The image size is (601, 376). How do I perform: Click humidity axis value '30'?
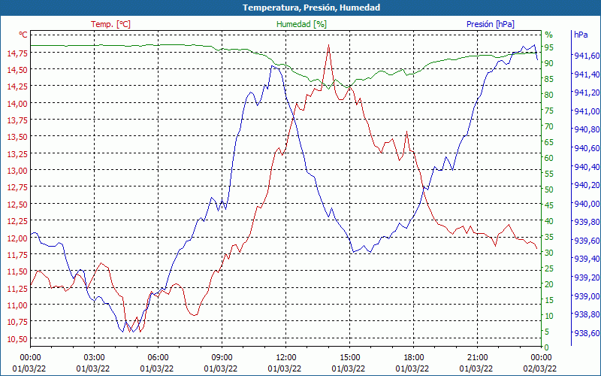pos(549,253)
